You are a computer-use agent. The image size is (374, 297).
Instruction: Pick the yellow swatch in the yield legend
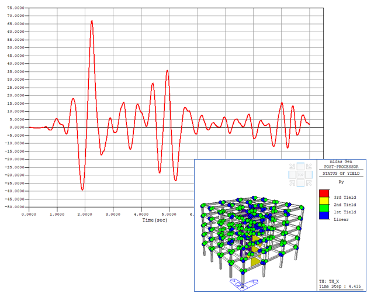[324, 201]
